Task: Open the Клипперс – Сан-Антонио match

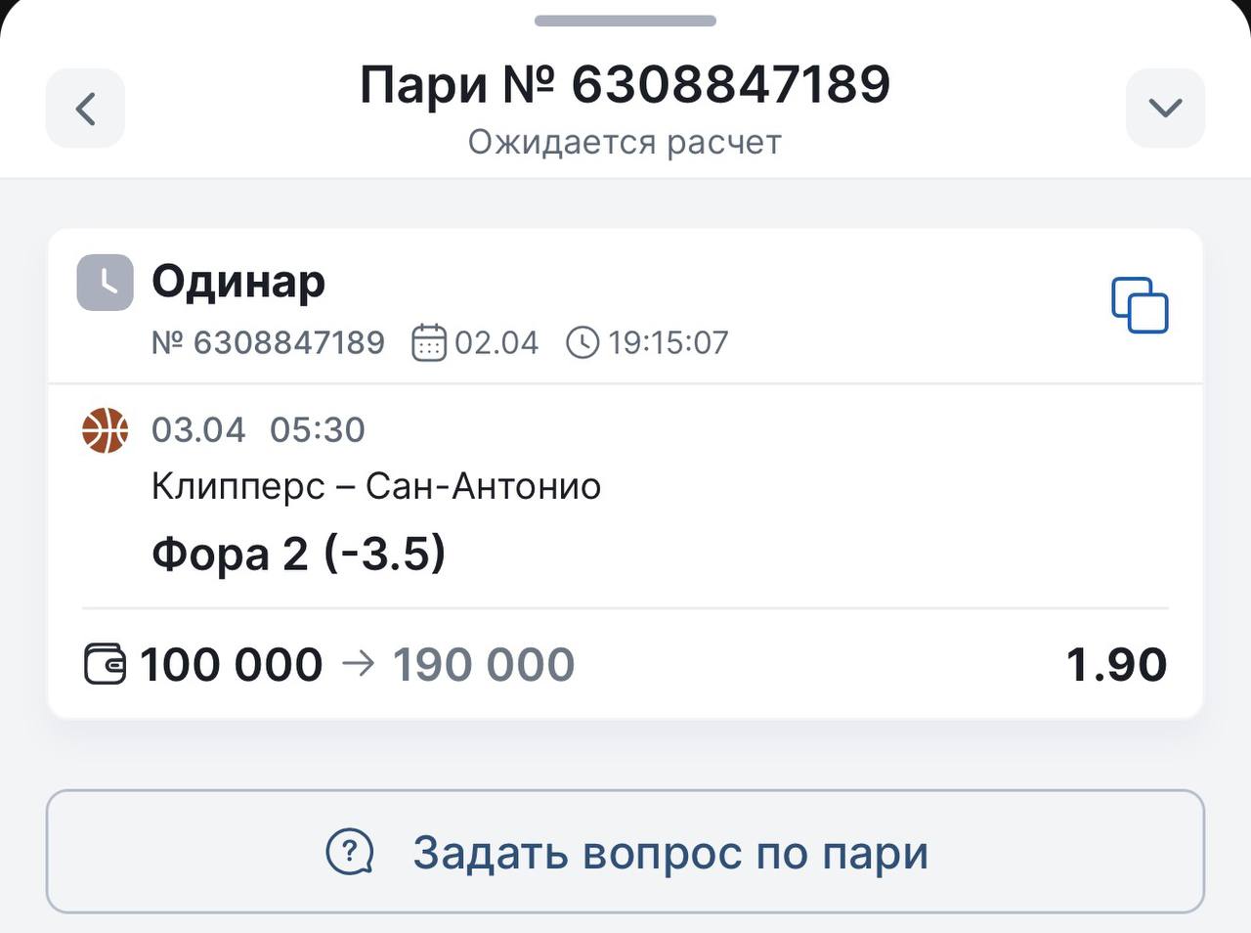Action: [x=376, y=486]
